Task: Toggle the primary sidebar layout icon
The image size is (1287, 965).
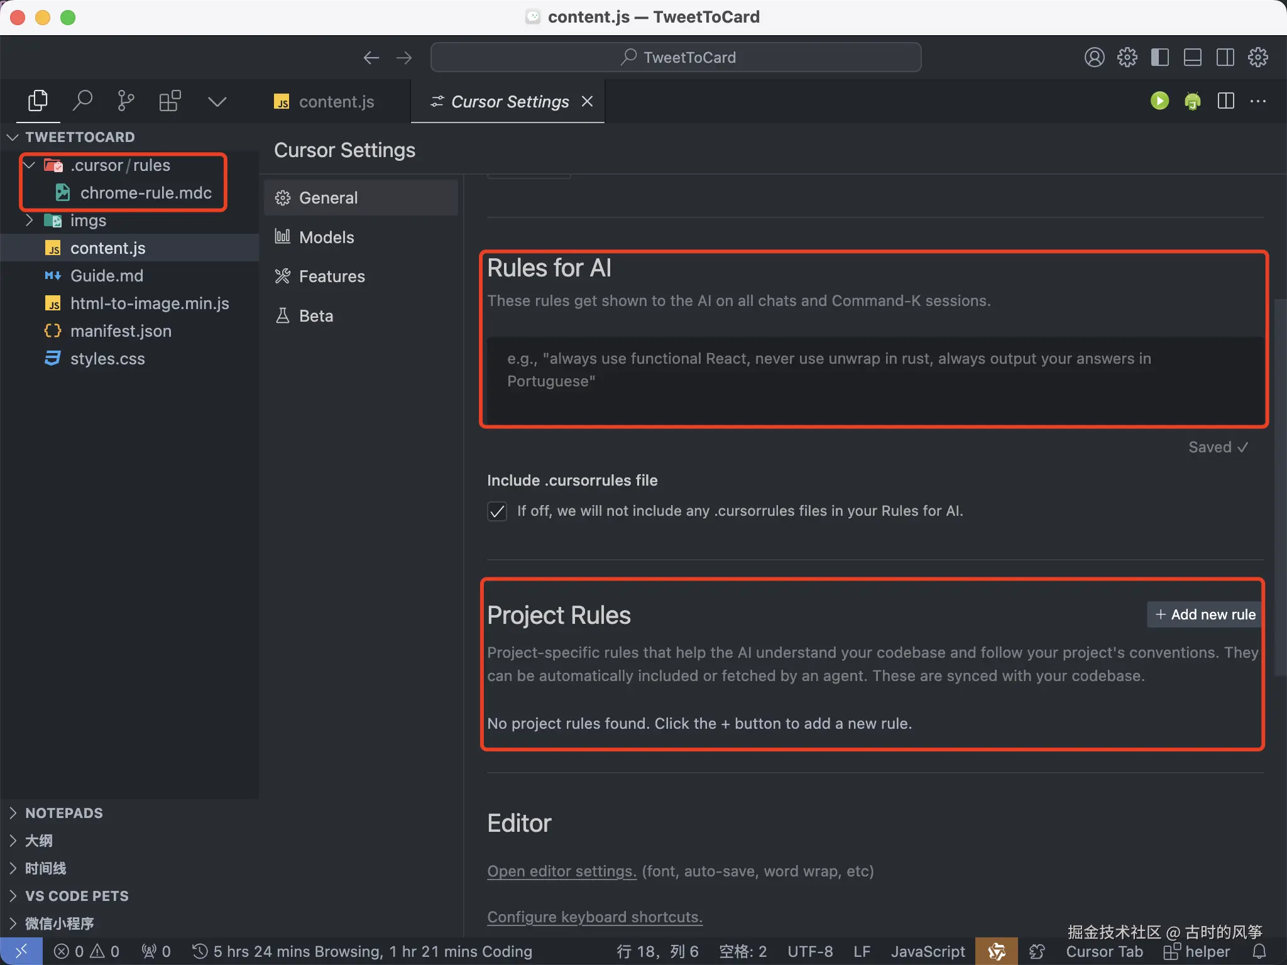Action: pos(1159,57)
